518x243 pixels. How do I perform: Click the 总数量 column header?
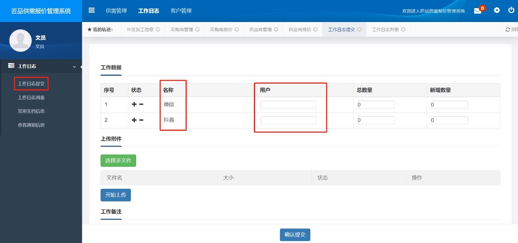[x=364, y=90]
